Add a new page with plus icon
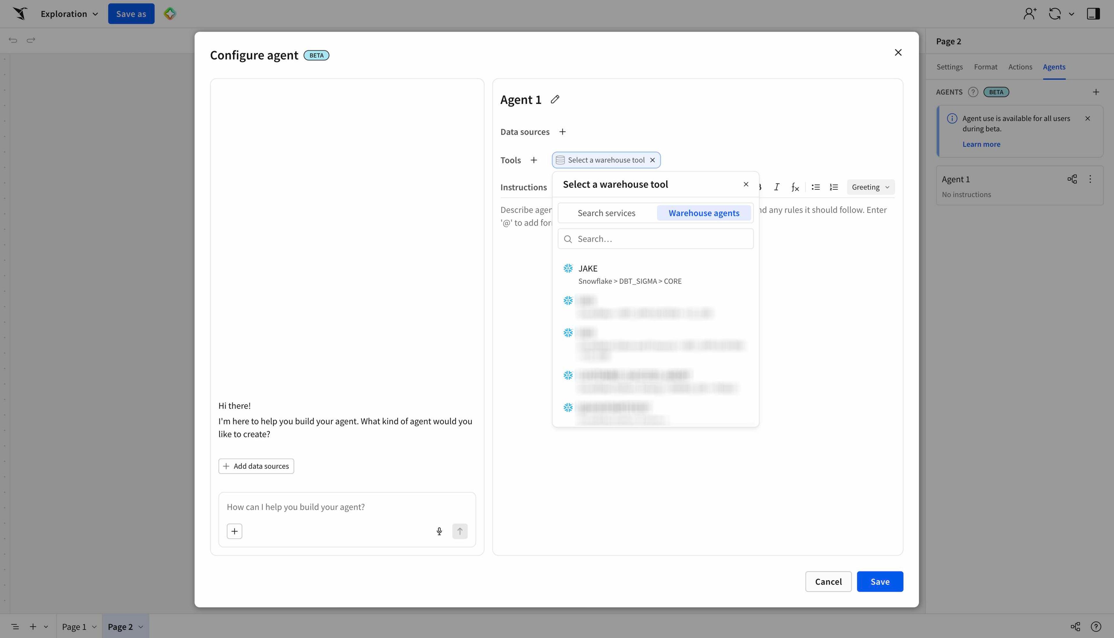This screenshot has height=638, width=1114. [x=33, y=627]
